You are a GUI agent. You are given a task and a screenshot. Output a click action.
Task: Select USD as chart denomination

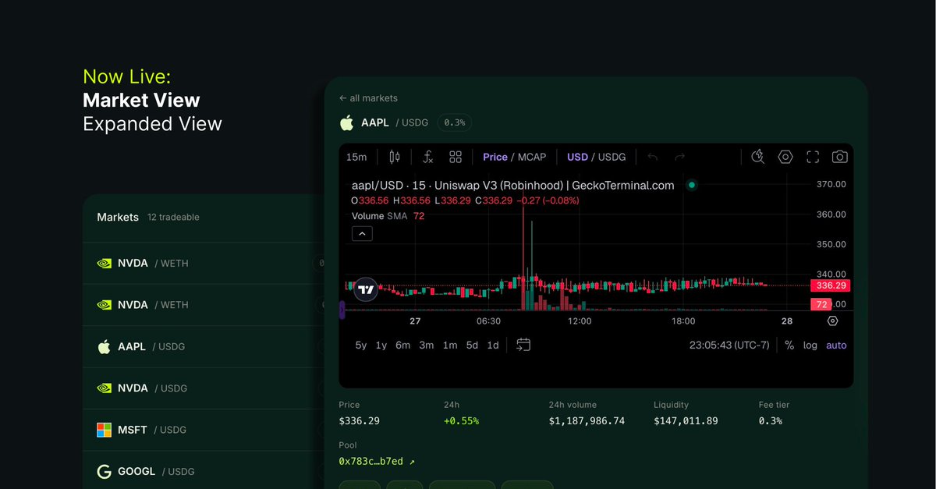pos(577,157)
